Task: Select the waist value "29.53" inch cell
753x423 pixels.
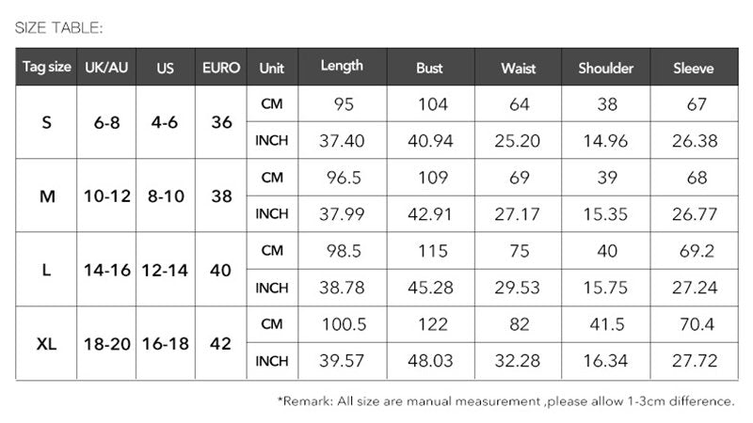Action: coord(519,288)
